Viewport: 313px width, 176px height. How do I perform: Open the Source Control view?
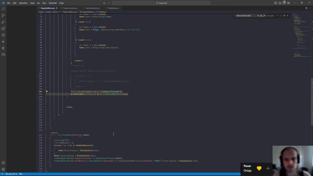3,16
